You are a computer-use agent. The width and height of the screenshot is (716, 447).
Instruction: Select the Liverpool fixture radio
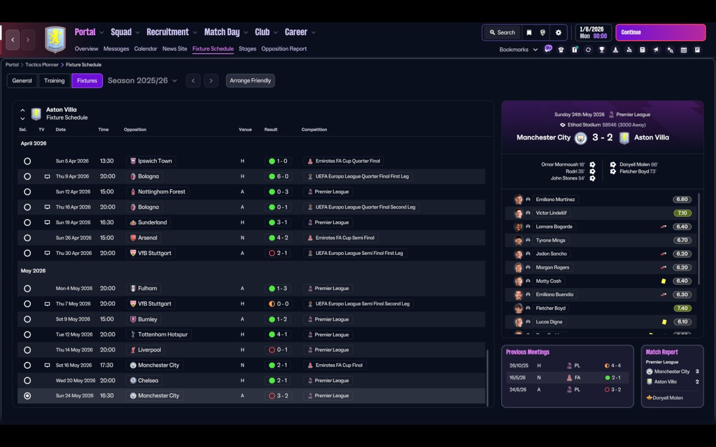click(27, 350)
